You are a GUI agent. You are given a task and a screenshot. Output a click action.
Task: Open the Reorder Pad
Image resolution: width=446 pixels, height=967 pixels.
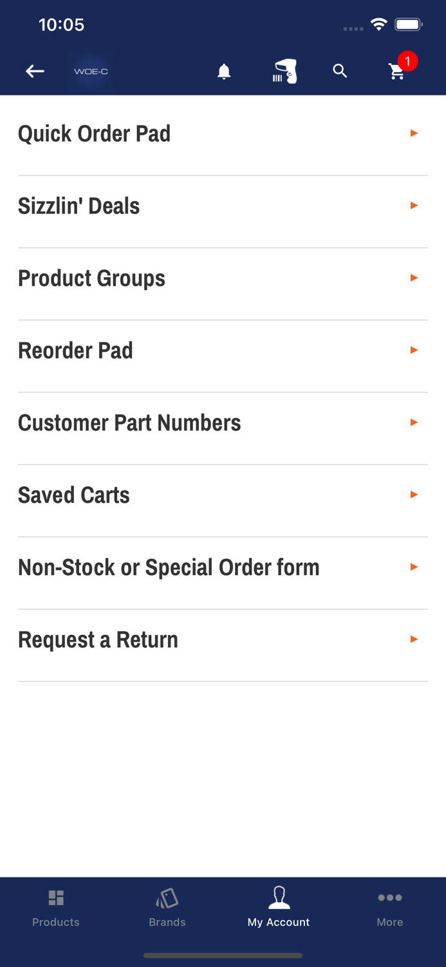coord(75,350)
